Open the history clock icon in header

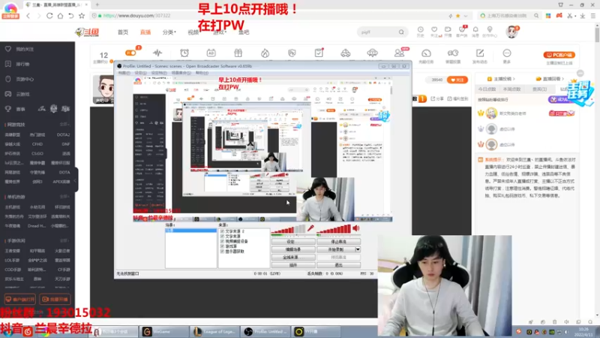point(421,29)
